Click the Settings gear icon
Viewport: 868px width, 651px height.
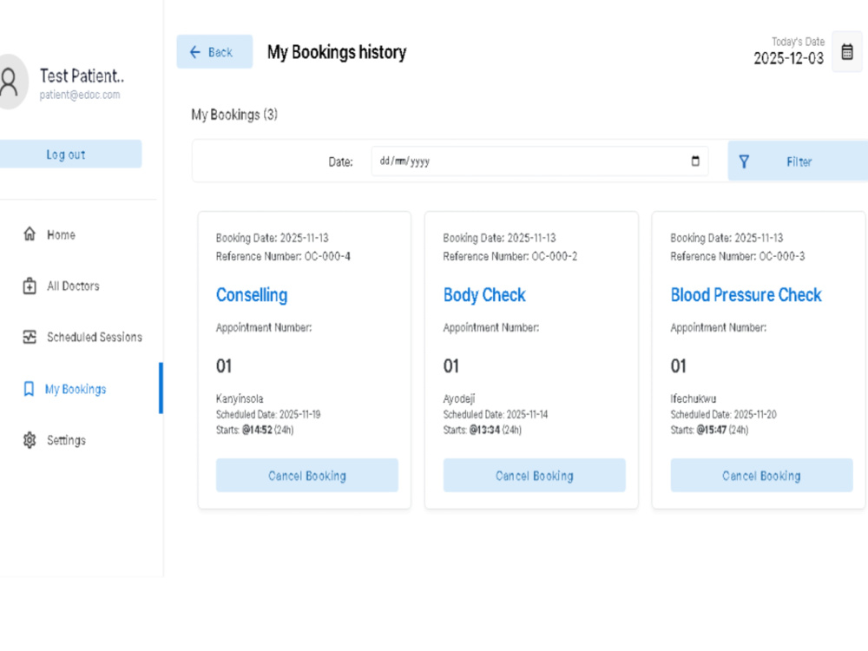click(x=30, y=440)
